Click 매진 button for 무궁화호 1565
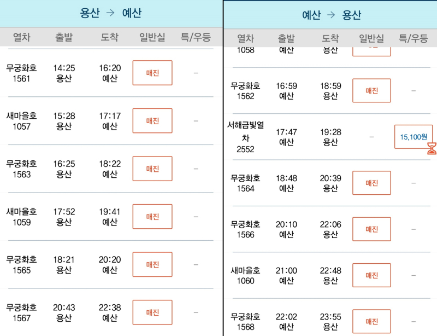Screen dimensions: 437x336 [x=152, y=264]
